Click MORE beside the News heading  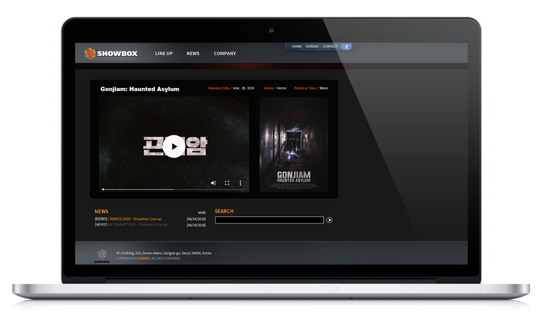[x=202, y=213]
